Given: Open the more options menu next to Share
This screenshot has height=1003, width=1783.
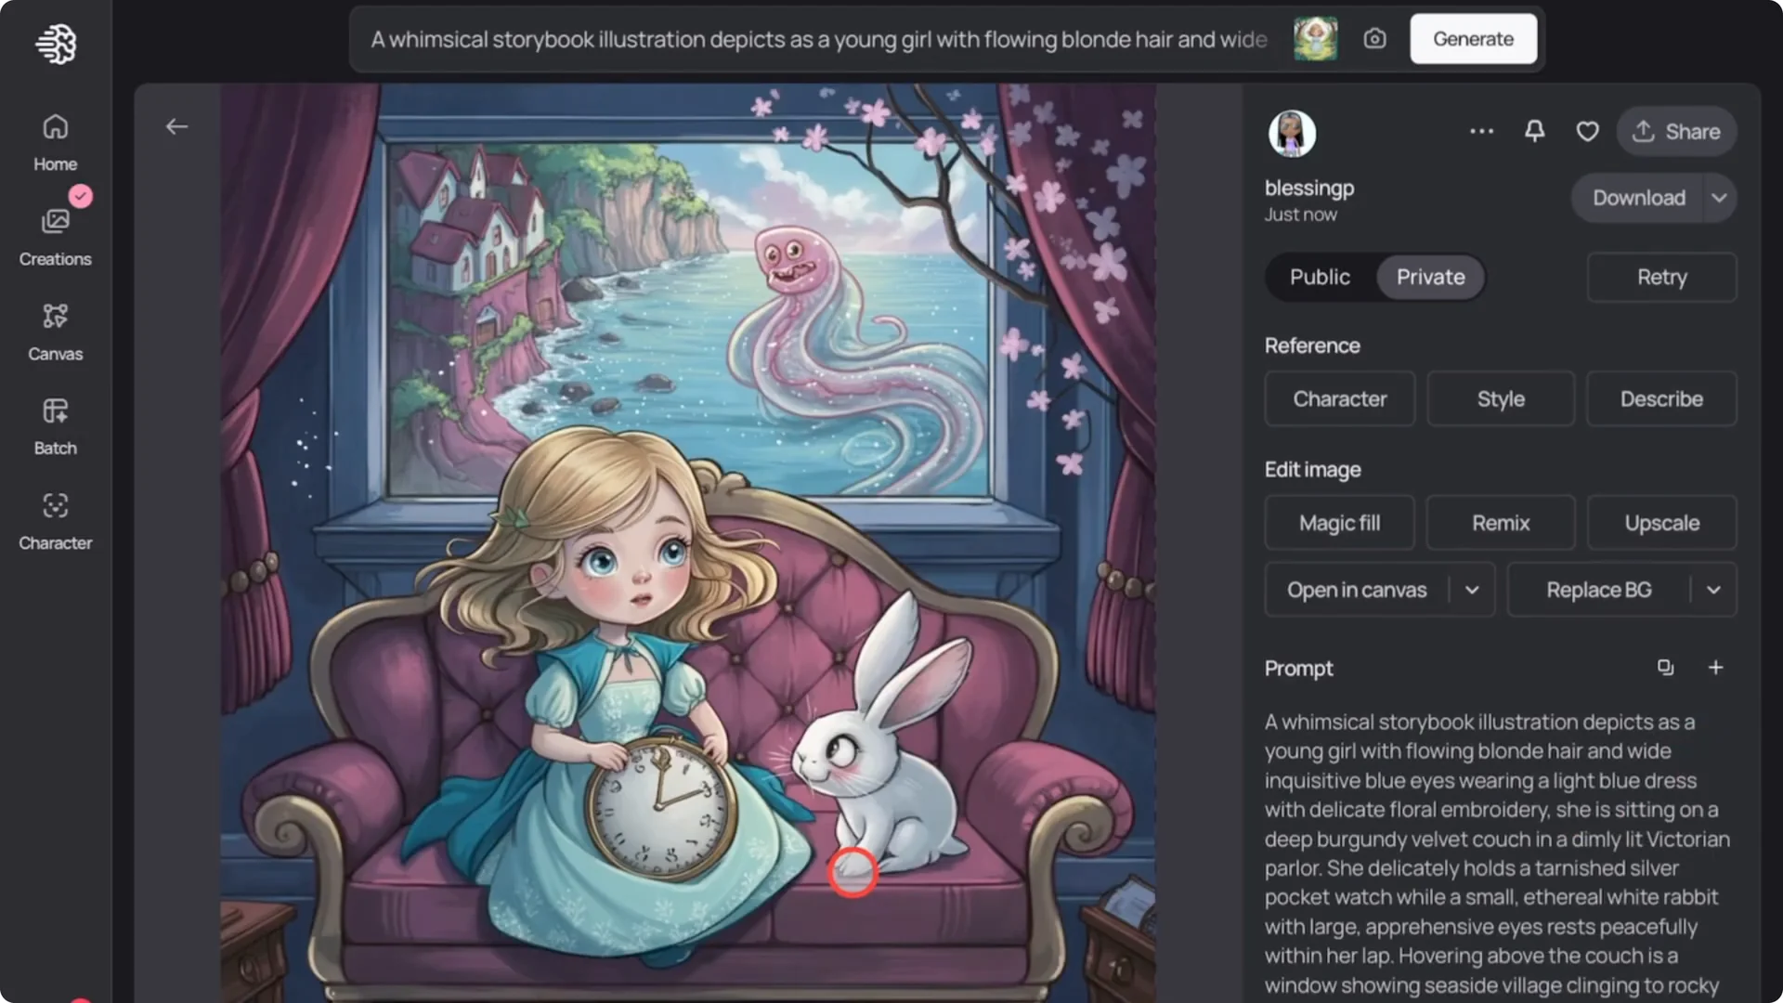Looking at the screenshot, I should pyautogui.click(x=1481, y=131).
